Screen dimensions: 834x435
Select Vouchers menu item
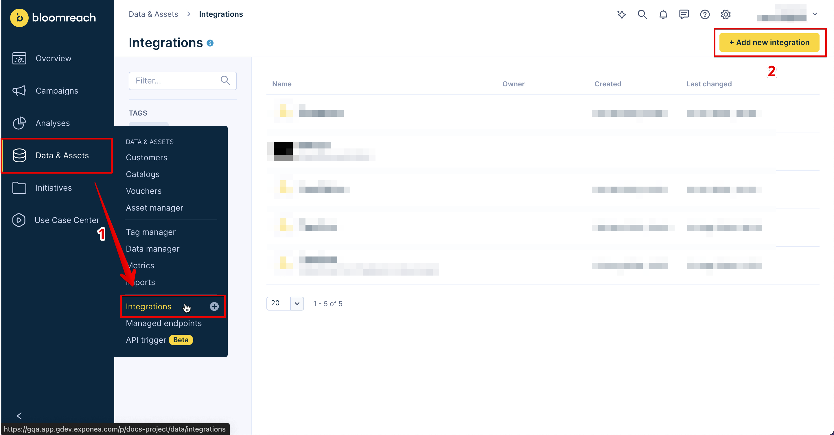[144, 191]
